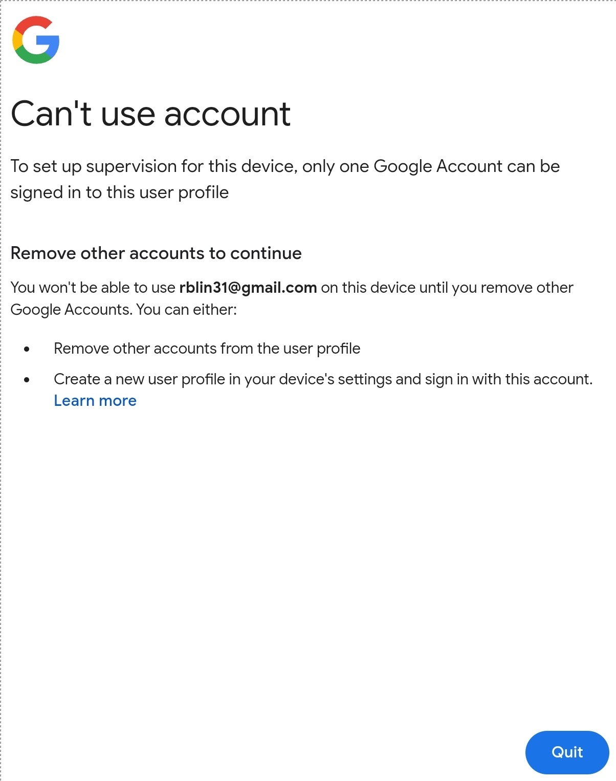Click "Remove other accounts to continue" subheading

(x=156, y=253)
